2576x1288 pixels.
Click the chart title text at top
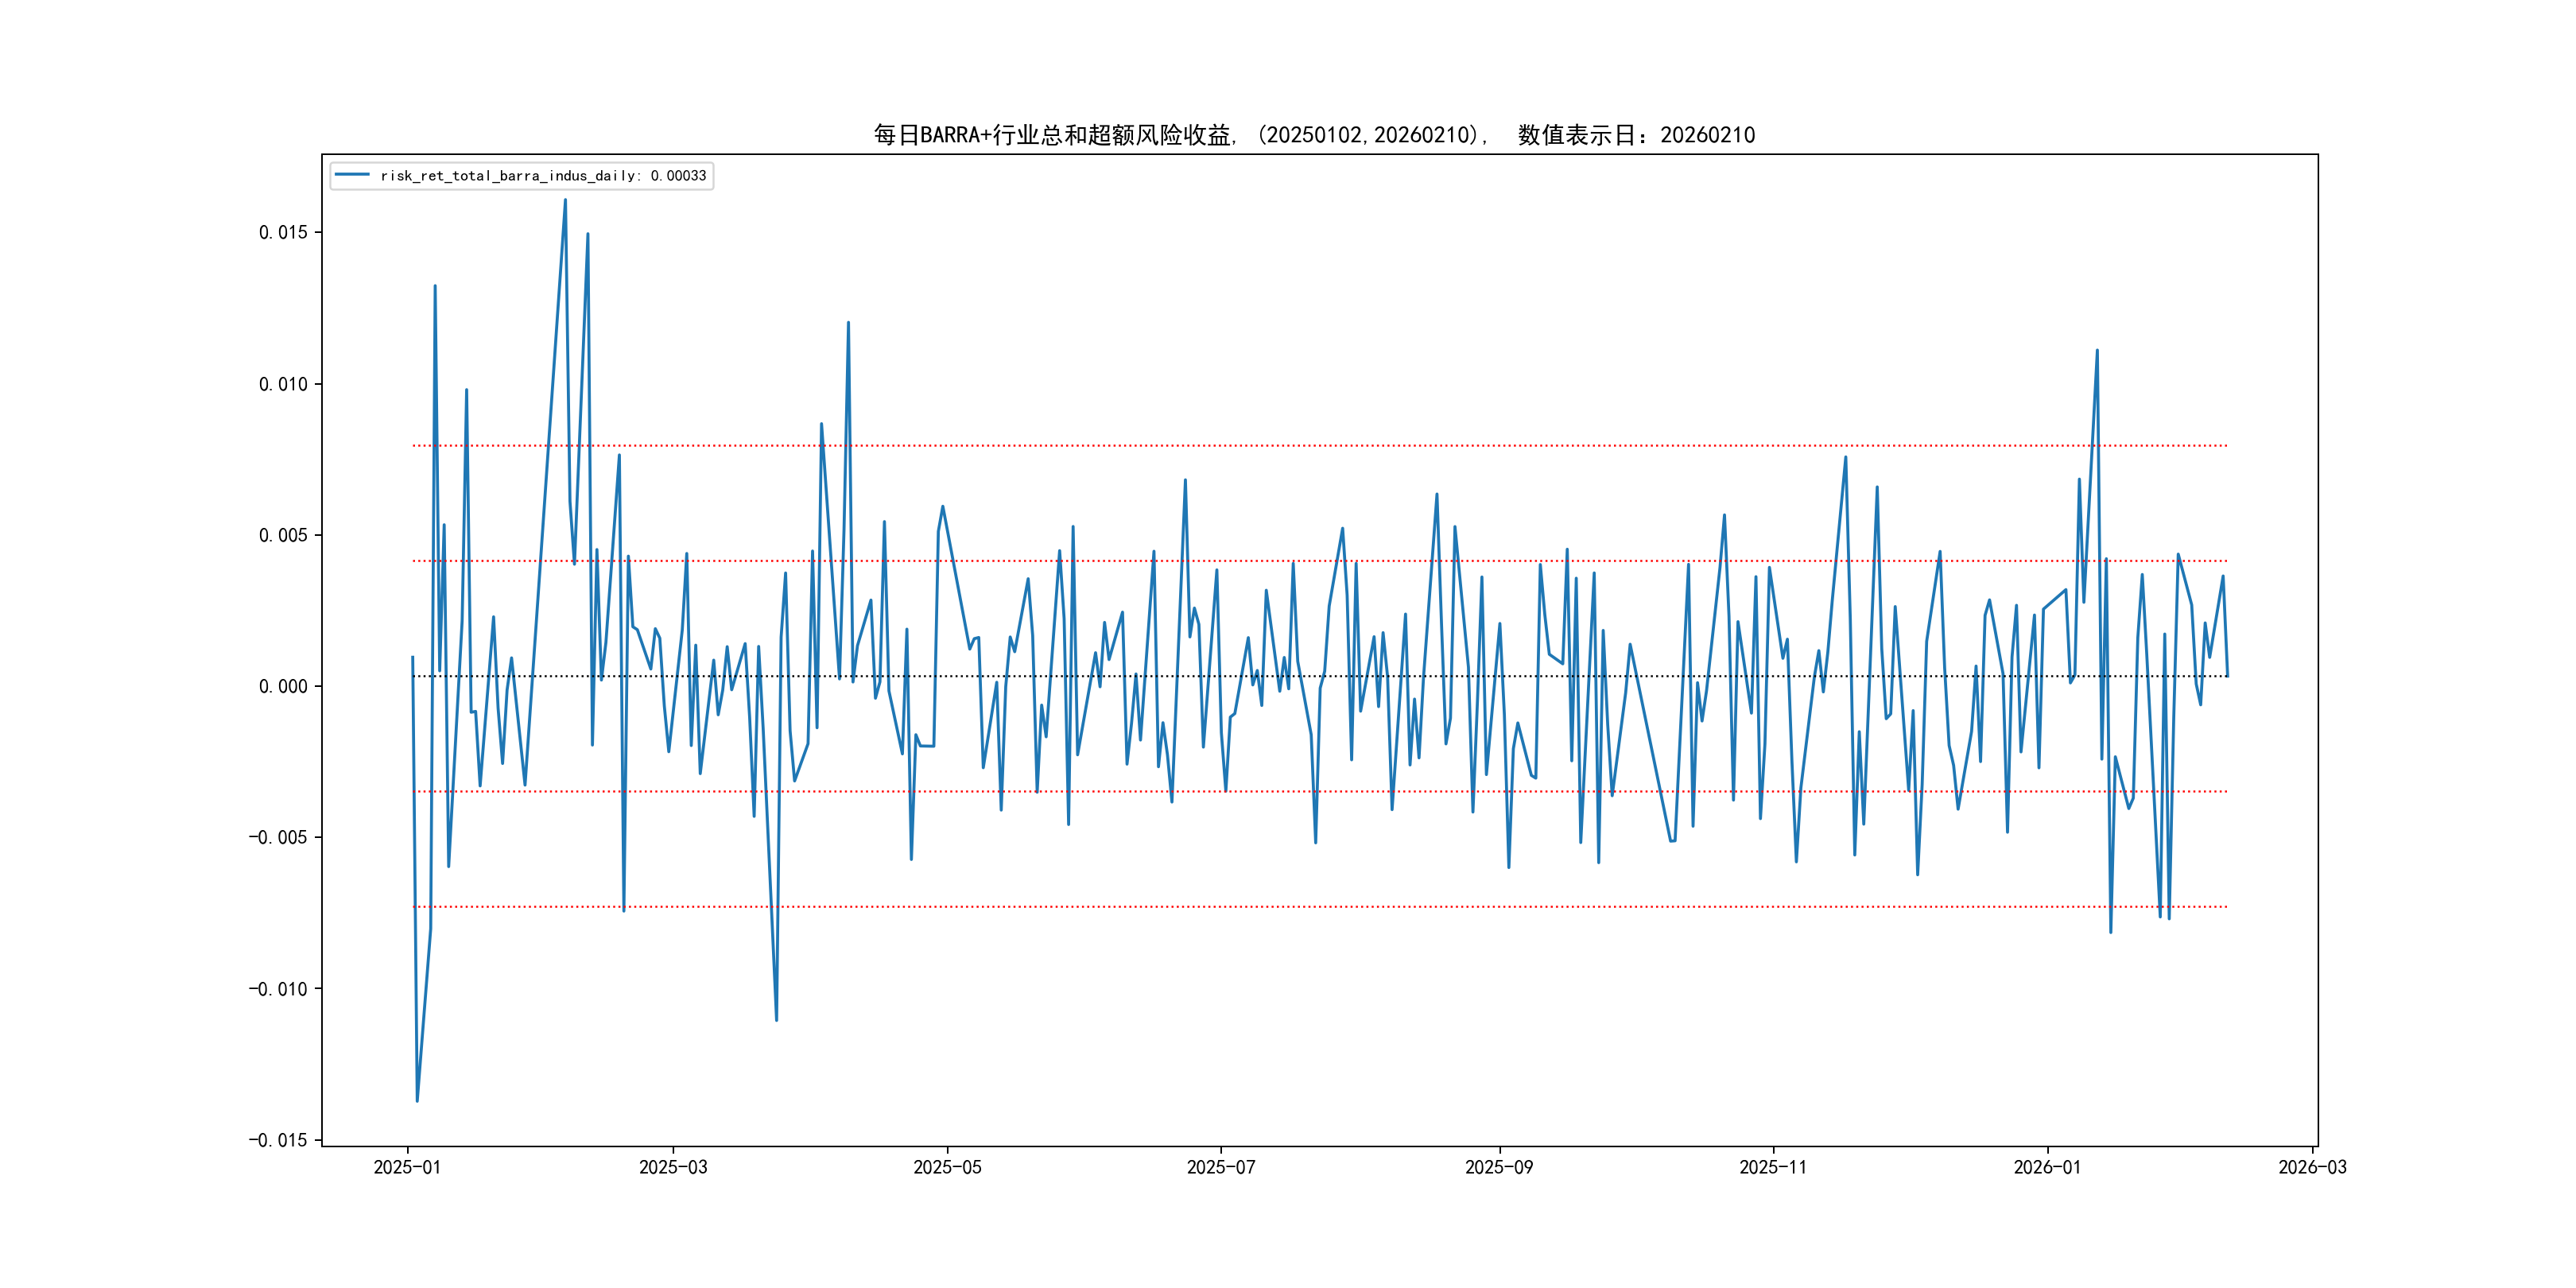point(1314,135)
